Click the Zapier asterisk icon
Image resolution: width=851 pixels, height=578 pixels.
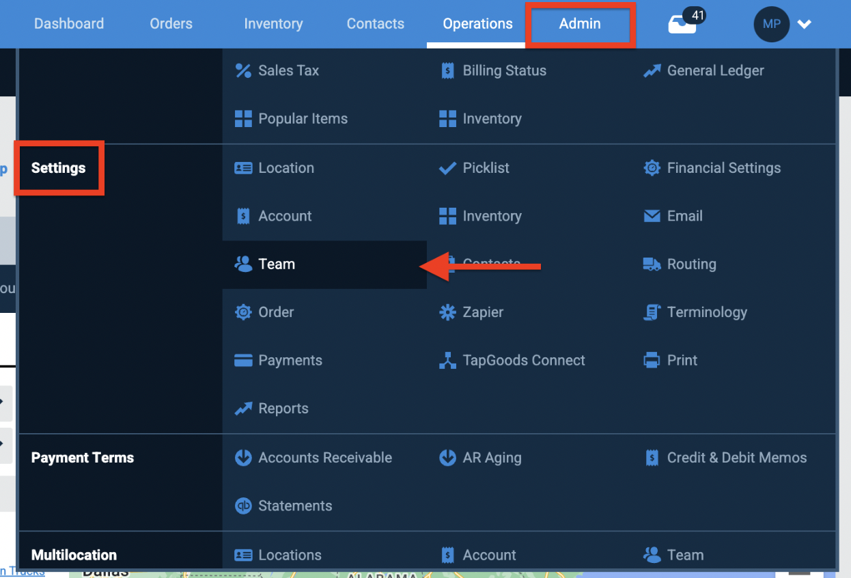pos(447,312)
